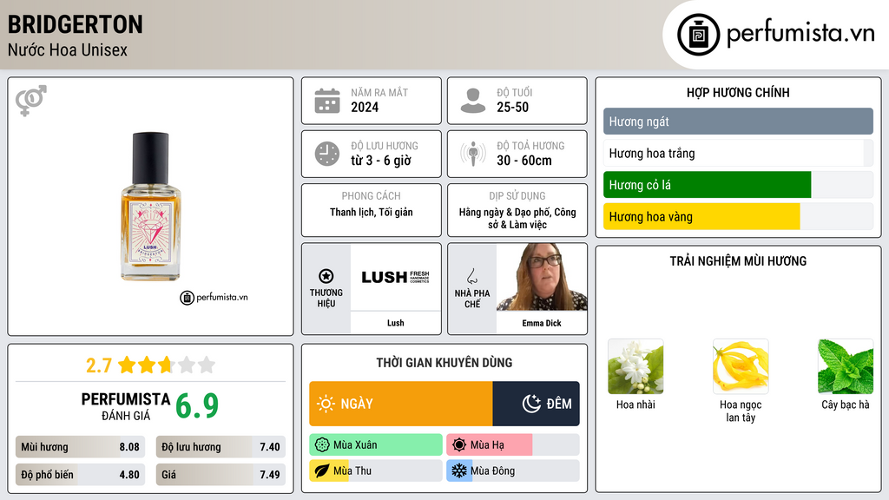Click the Giá 7.49 score bar

(x=221, y=475)
